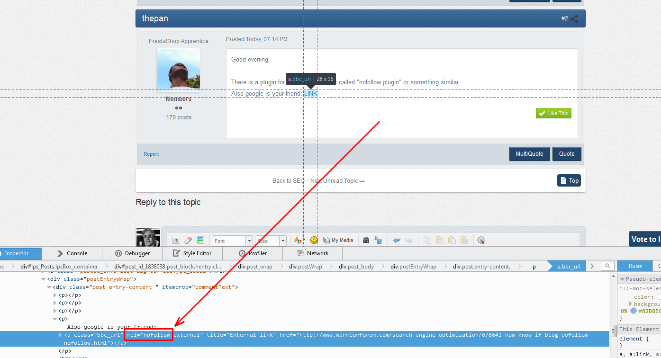This screenshot has width=661, height=358.
Task: Select div#ips_Posts.ipsBox_container breadcrumb
Action: click(59, 267)
